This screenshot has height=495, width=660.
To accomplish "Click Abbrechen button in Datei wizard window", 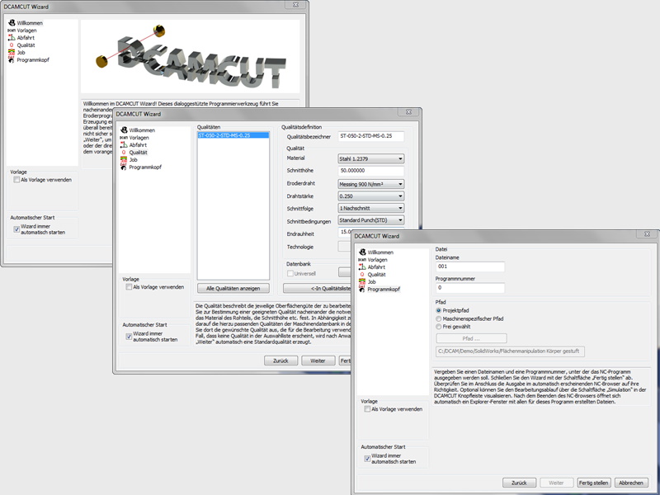I will tap(631, 483).
